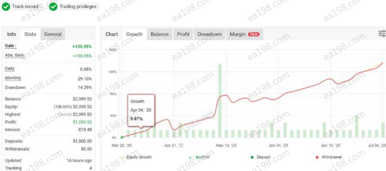Show the Profit chart tab
Image resolution: width=386 pixels, height=171 pixels.
(183, 34)
